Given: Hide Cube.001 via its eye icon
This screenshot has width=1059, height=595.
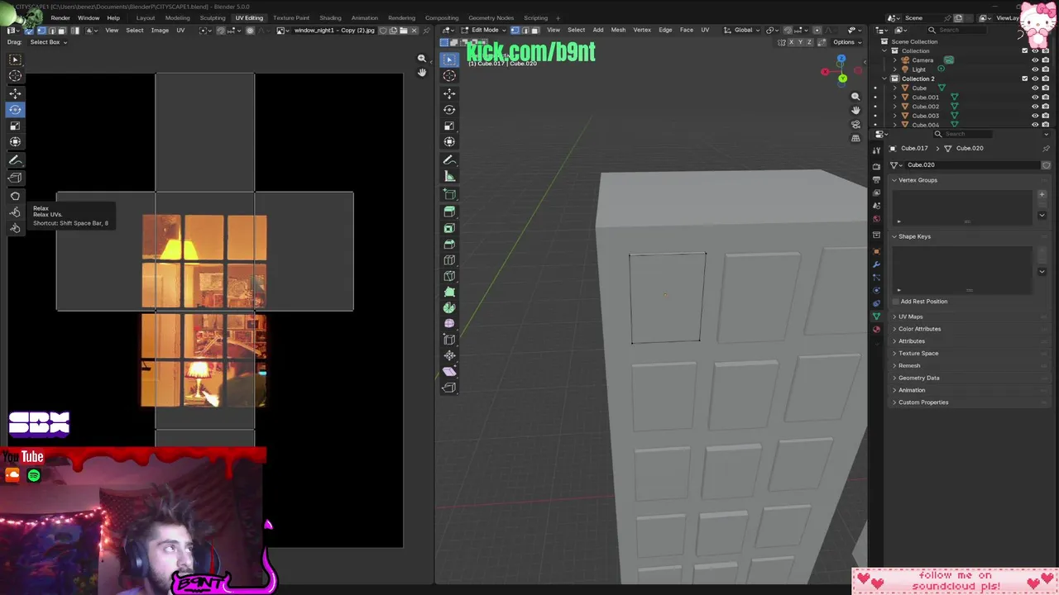Looking at the screenshot, I should point(1035,98).
